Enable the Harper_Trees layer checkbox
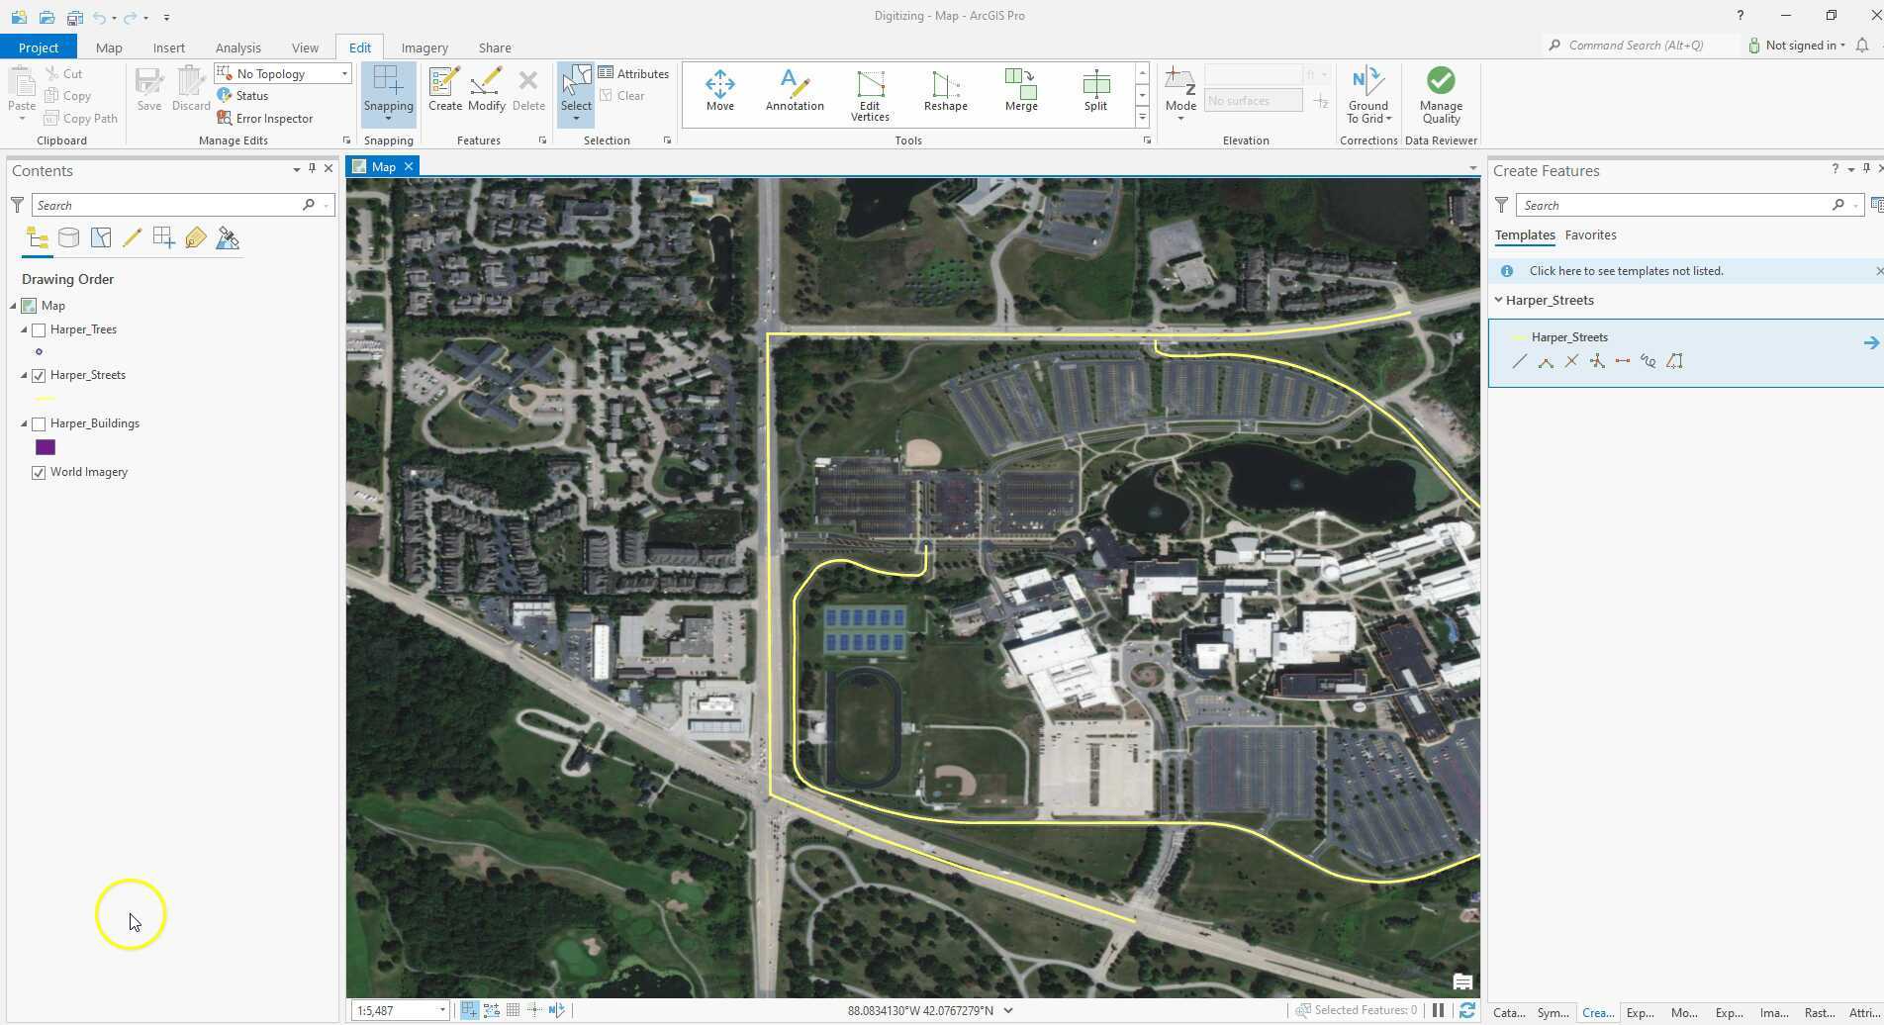The height and width of the screenshot is (1025, 1884). tap(40, 330)
